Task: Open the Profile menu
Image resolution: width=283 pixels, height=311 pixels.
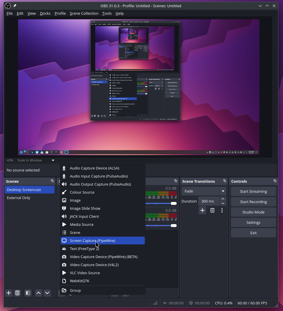Action: point(60,13)
